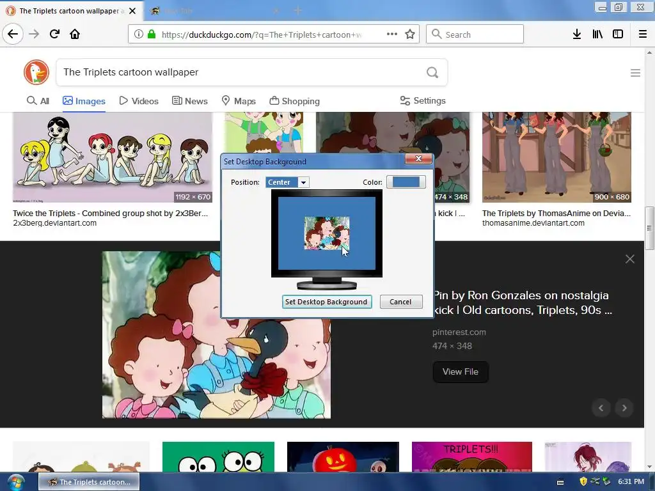Click the DuckDuckGo duck logo
655x491 pixels.
(36, 72)
